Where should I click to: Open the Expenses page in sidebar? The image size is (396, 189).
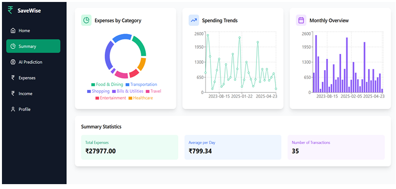[x=33, y=77]
